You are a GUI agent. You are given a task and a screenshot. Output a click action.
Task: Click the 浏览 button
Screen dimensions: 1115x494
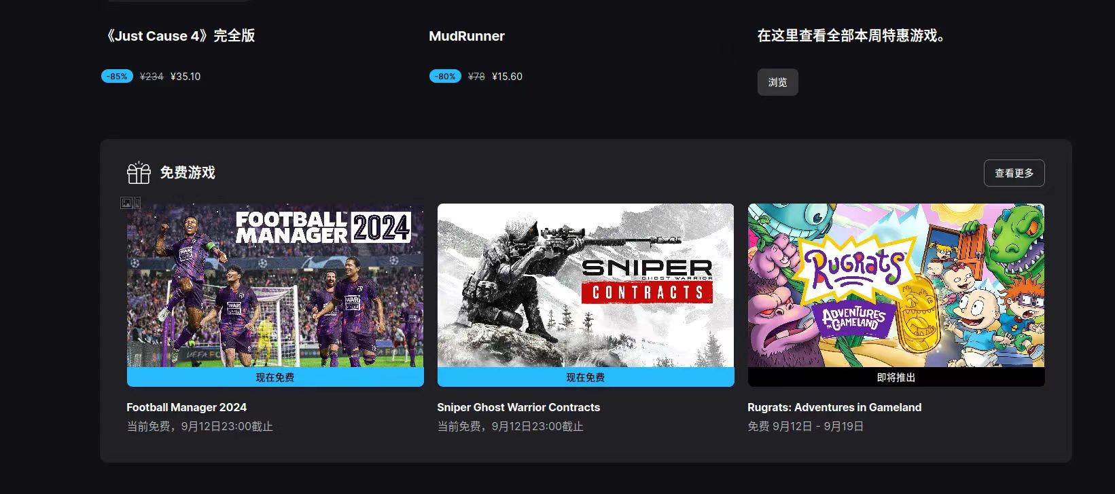point(777,82)
